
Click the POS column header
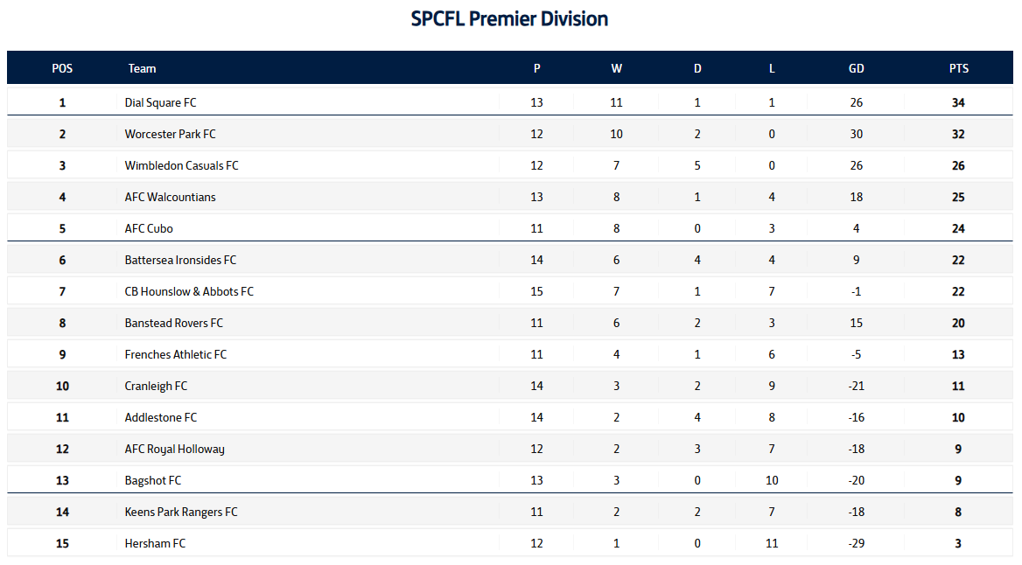click(62, 68)
